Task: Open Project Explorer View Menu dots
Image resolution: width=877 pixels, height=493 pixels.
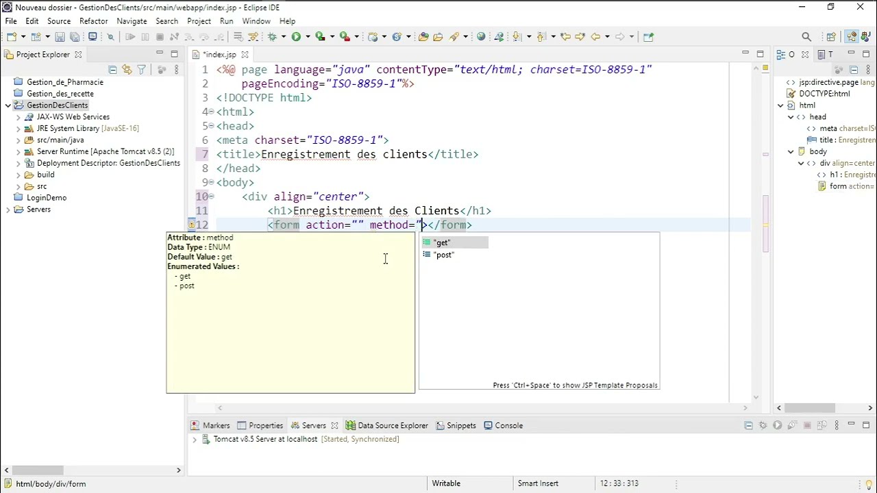Action: tap(176, 69)
